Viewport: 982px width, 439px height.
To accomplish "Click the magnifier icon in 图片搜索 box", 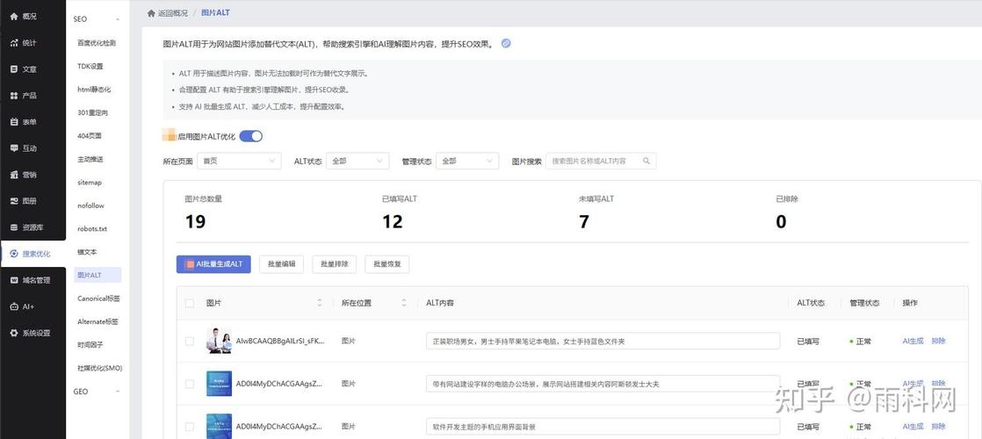I will coord(647,161).
